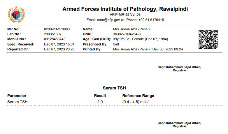Viewport: 228px width, 134px height.
Task: Select the result value 2.0
Action: coord(100,102)
